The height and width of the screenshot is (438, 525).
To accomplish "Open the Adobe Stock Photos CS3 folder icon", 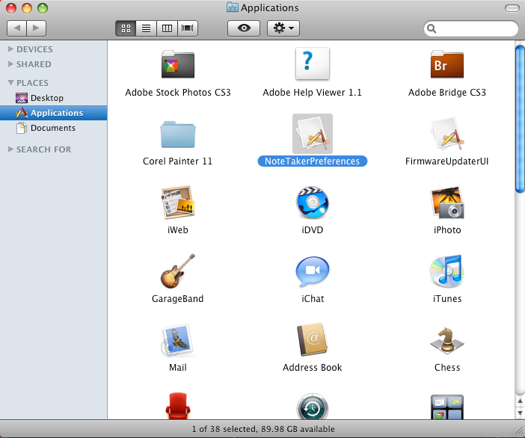I will click(x=178, y=64).
